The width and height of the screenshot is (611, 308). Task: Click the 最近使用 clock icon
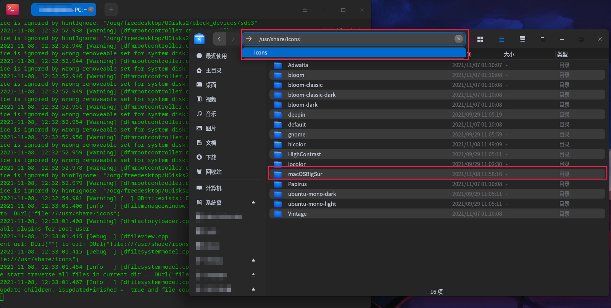[199, 56]
